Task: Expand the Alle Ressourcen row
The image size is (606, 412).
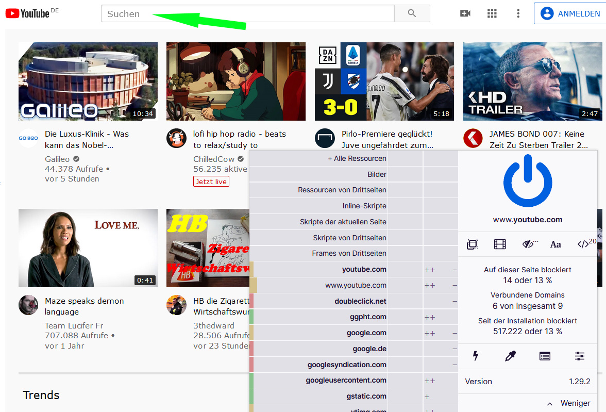Action: click(x=318, y=159)
